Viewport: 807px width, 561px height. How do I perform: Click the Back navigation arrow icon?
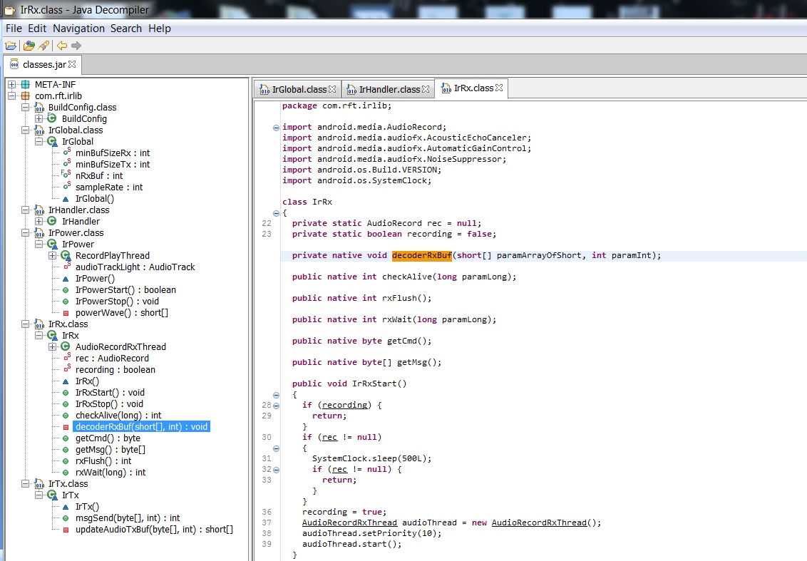point(62,46)
